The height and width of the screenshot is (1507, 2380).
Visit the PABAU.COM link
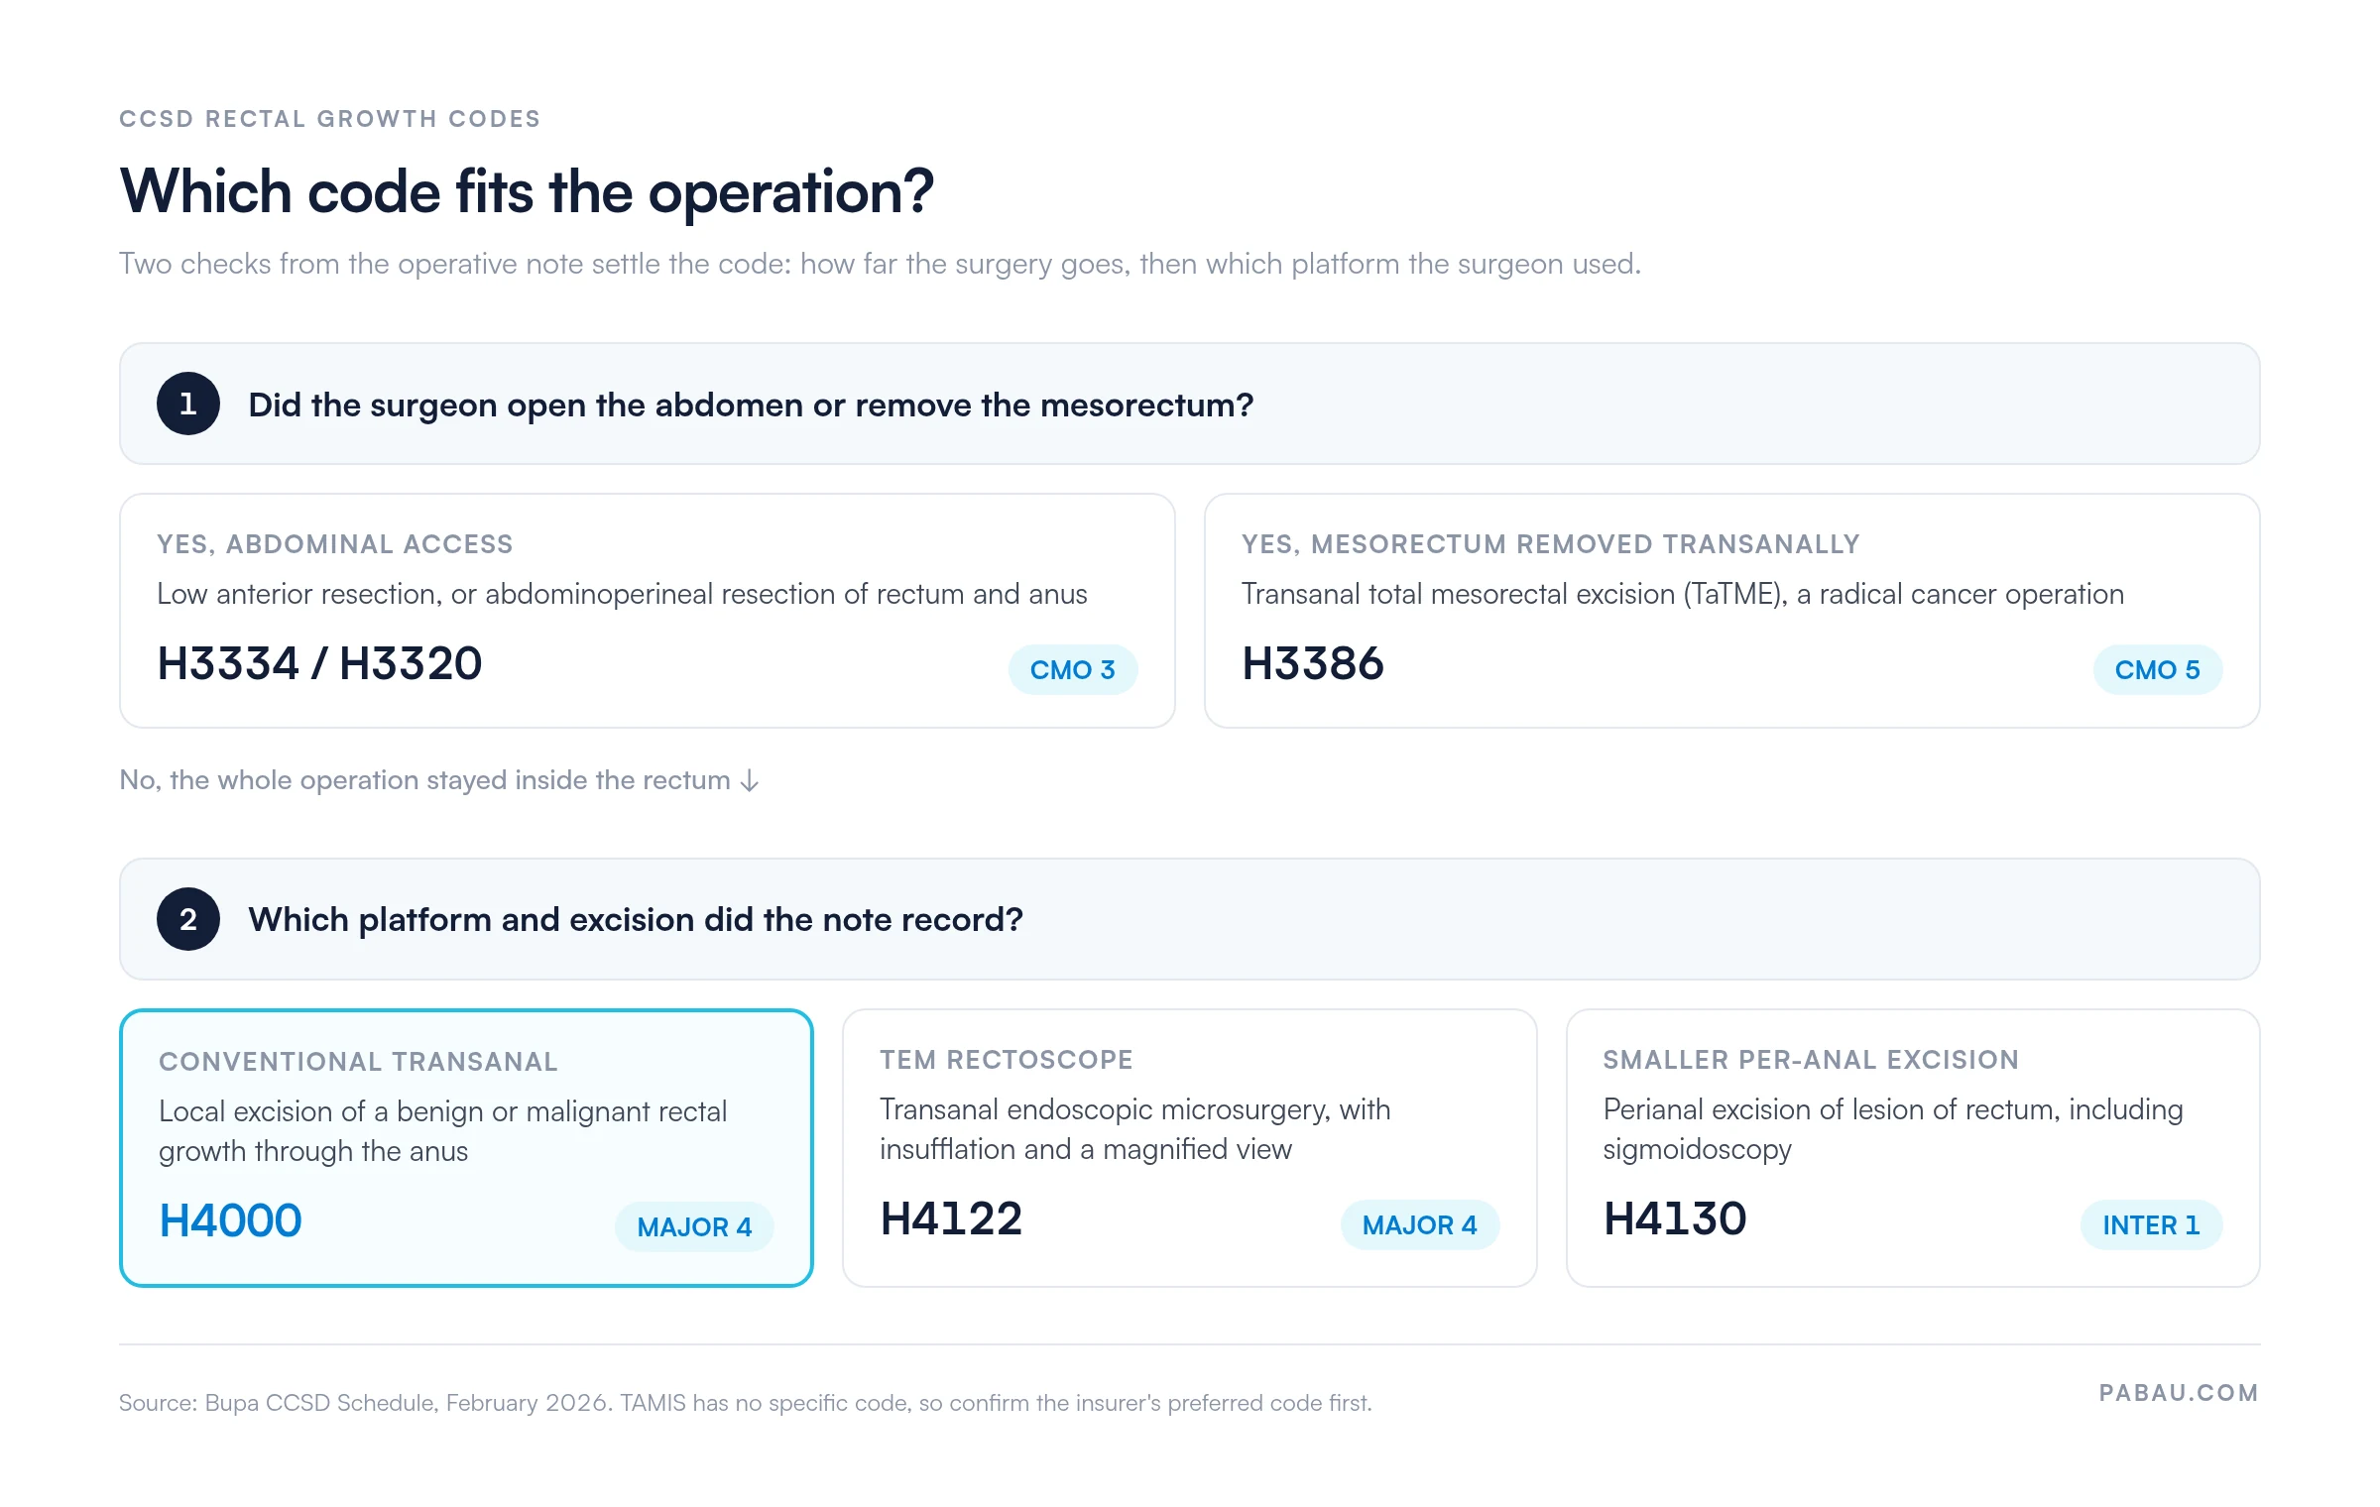pos(2179,1393)
